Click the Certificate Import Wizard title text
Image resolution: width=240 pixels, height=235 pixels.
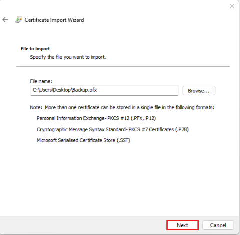point(54,20)
